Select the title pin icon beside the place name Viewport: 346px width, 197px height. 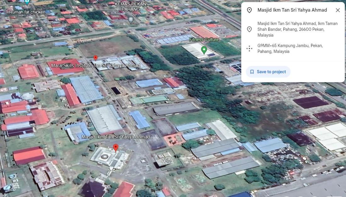pyautogui.click(x=249, y=10)
